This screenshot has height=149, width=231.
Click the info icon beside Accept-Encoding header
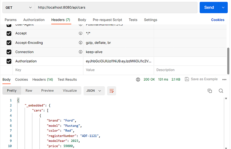[x=80, y=43]
